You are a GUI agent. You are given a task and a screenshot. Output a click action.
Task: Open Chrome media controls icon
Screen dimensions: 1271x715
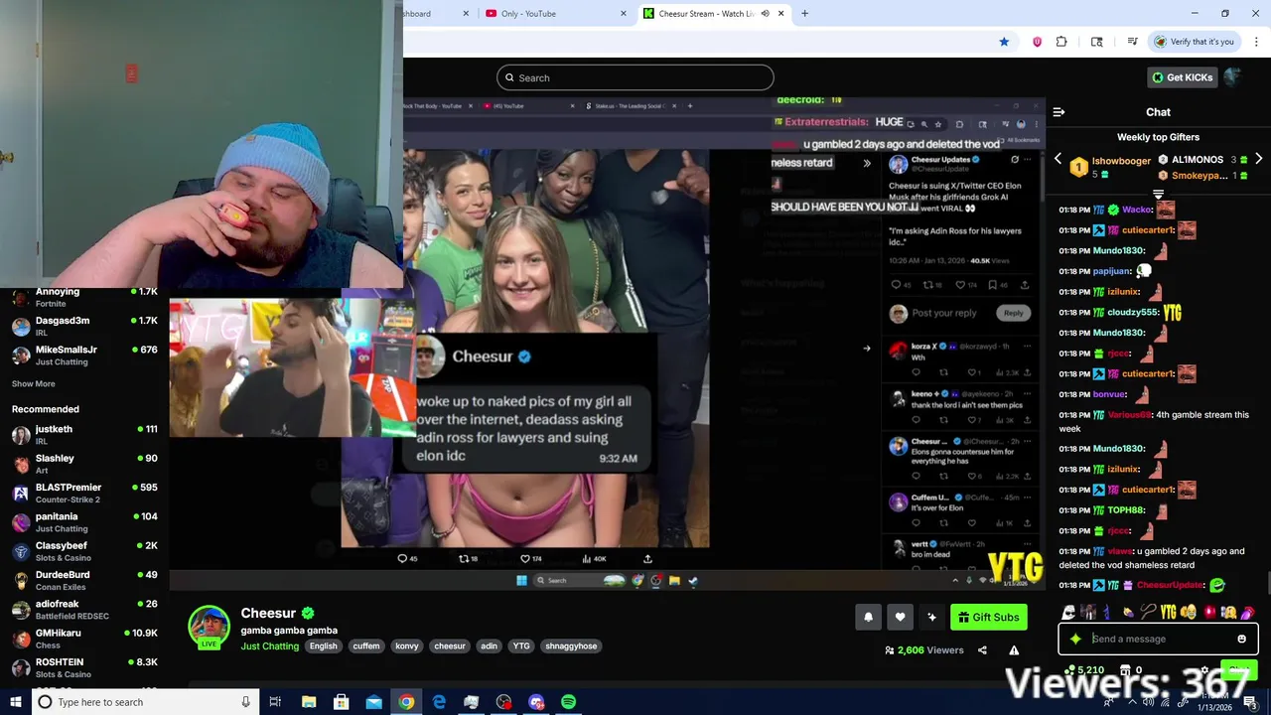click(x=1132, y=42)
